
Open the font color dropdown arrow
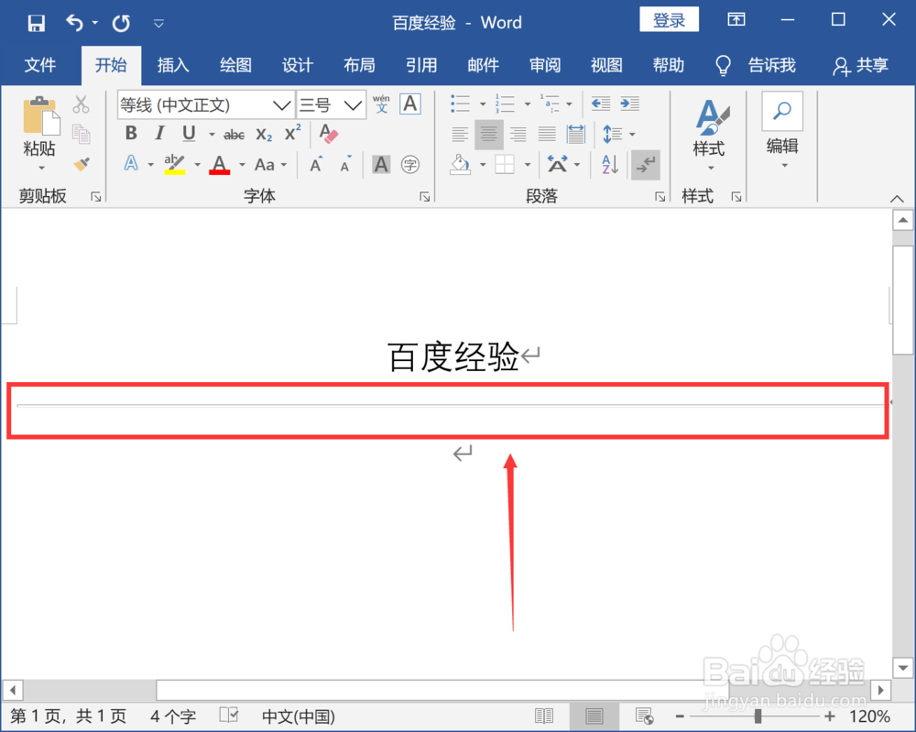click(242, 165)
